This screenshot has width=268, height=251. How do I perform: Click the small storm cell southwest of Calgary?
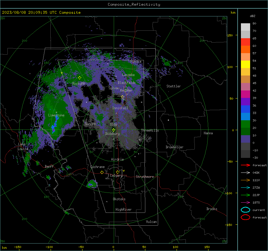(x=92, y=184)
